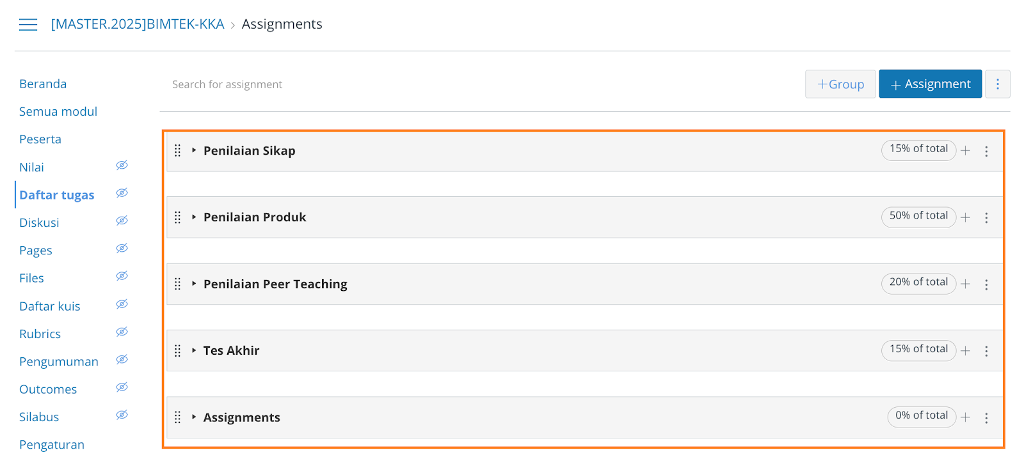Open options kebab for Penilaian Produk group

[986, 218]
